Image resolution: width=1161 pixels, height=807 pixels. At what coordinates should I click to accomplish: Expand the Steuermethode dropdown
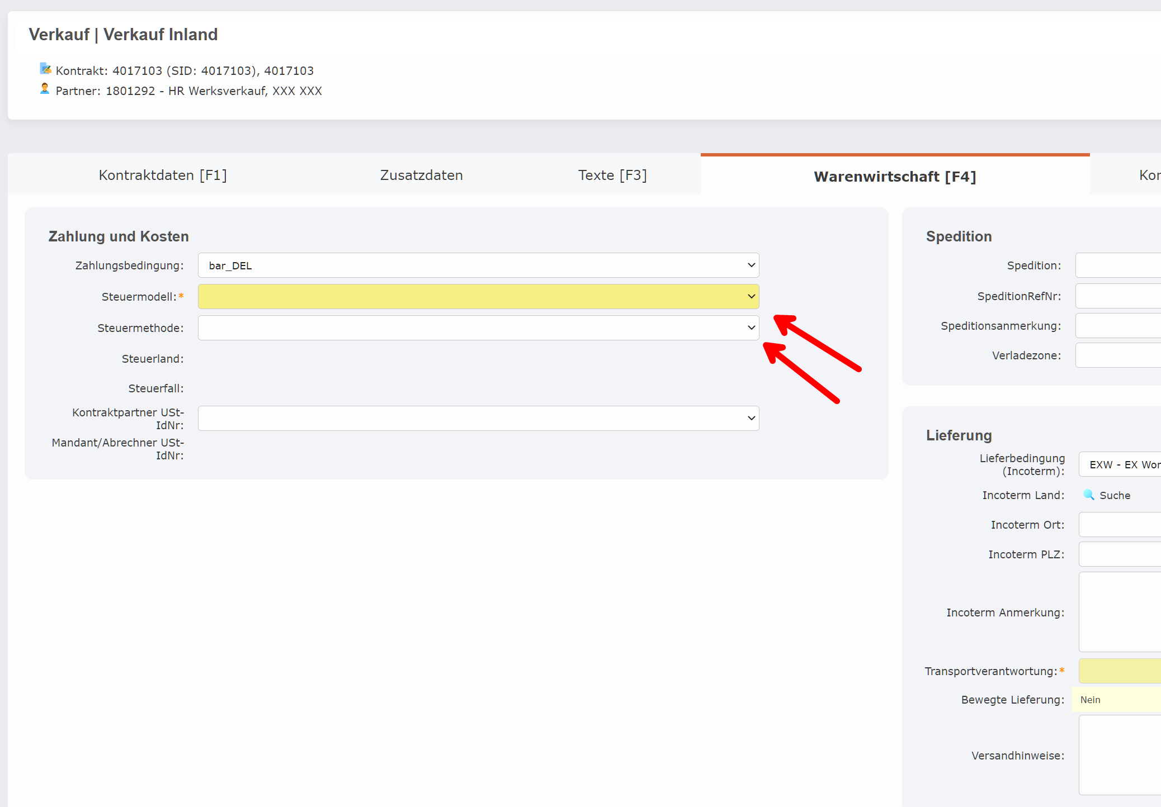[x=478, y=328]
